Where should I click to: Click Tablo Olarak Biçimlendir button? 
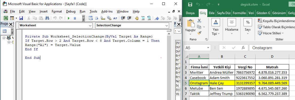[276, 27]
